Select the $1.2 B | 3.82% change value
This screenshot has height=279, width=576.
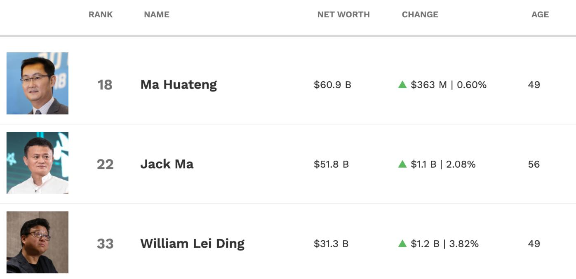click(x=444, y=244)
